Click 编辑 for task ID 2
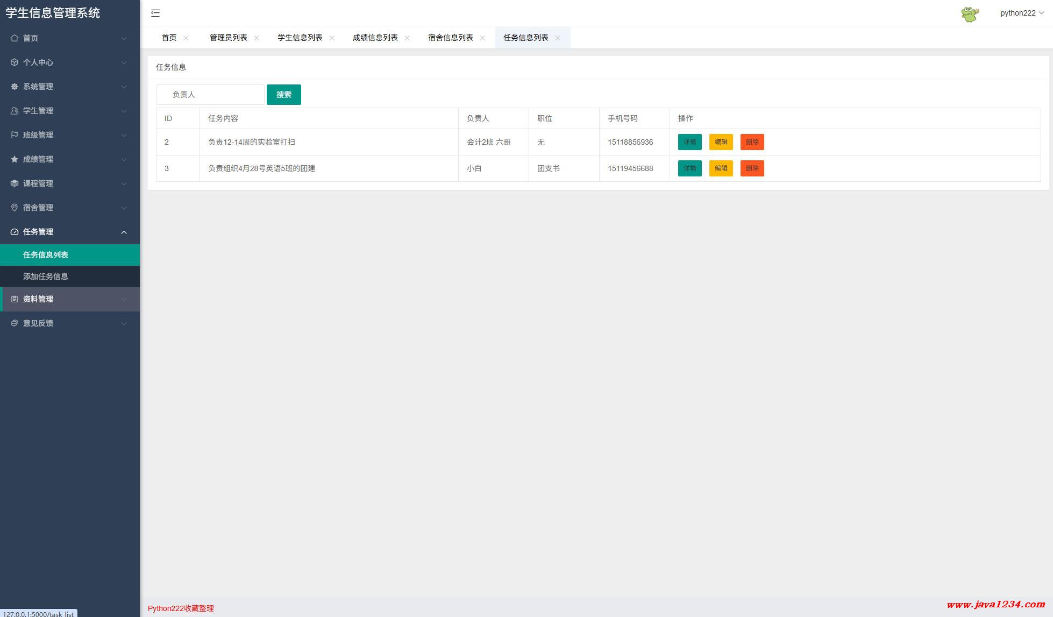Screen dimensions: 1053x617 pyautogui.click(x=721, y=142)
